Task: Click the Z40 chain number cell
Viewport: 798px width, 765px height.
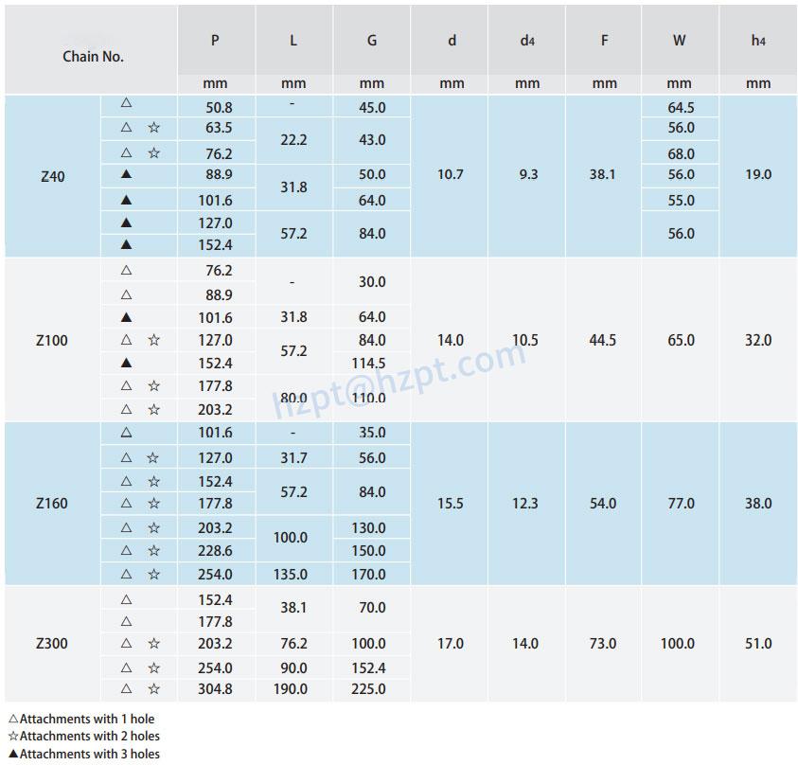Action: pos(53,175)
